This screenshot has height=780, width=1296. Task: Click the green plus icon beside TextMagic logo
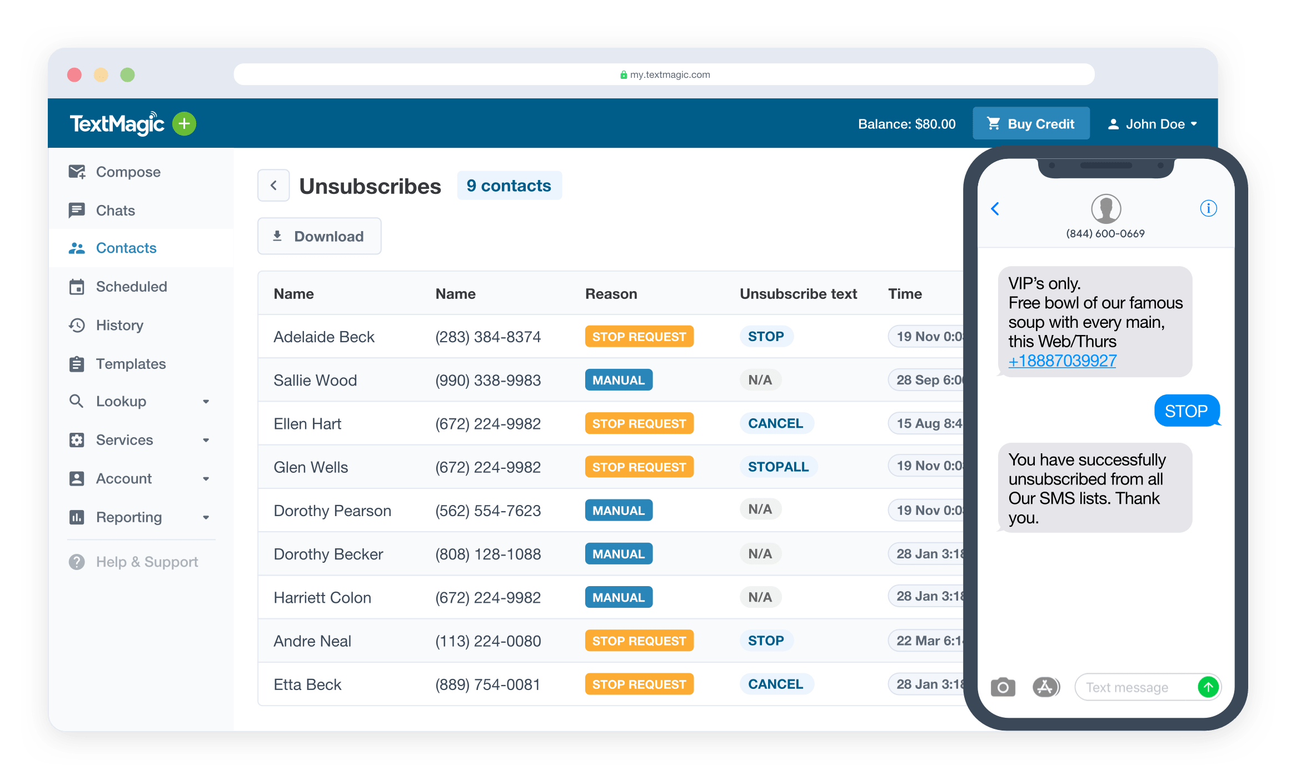(185, 123)
